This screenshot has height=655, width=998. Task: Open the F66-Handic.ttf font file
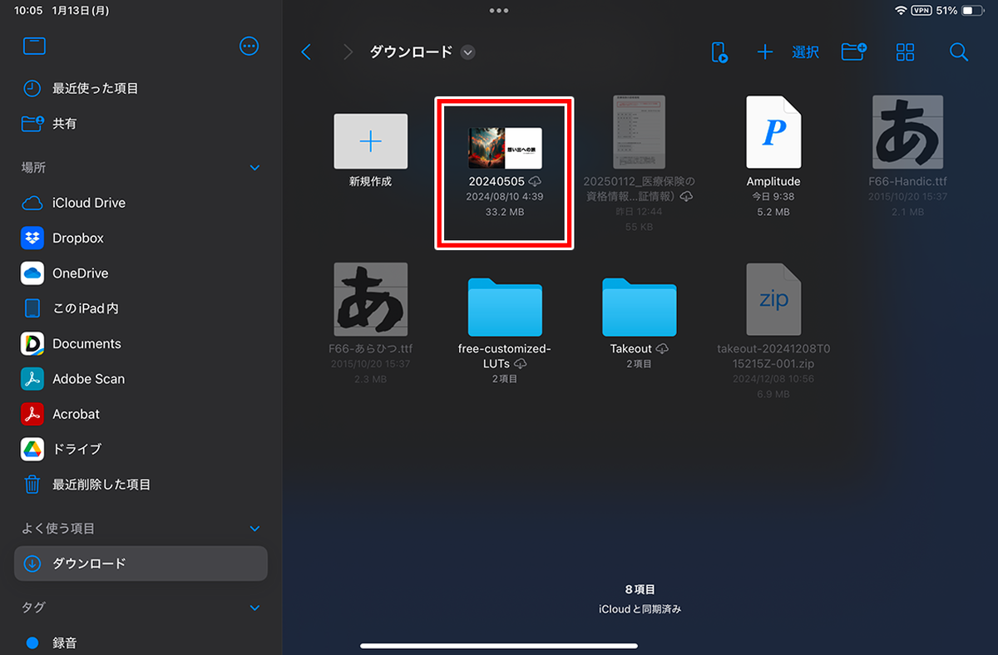point(908,132)
